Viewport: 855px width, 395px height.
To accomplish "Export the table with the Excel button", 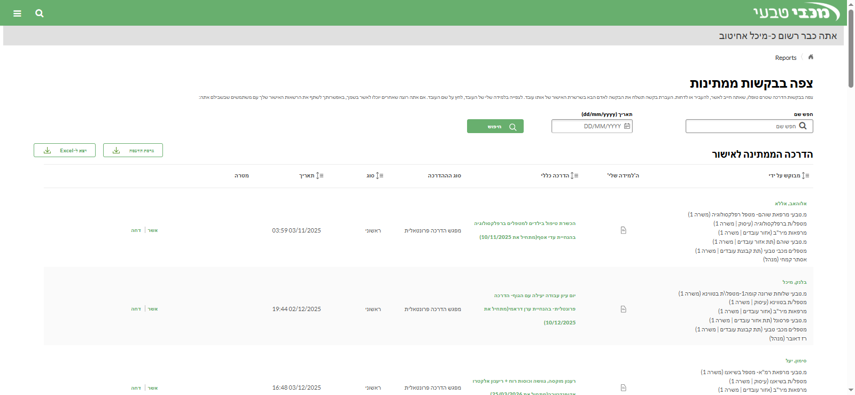I will [x=65, y=150].
